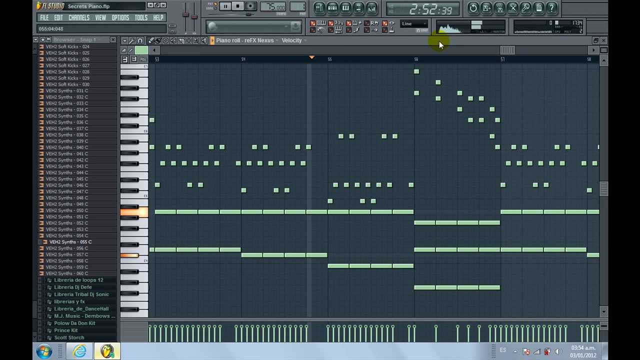Click the main volume slider

coord(185,15)
